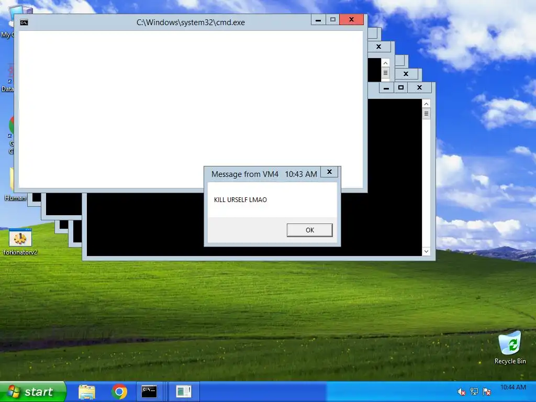This screenshot has height=402, width=536.
Task: Open the Action Center flag tray icon
Action: coord(487,392)
